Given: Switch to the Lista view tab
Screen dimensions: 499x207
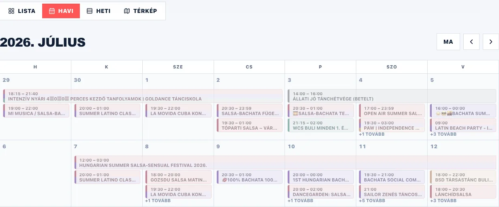Looking at the screenshot, I should tap(21, 11).
